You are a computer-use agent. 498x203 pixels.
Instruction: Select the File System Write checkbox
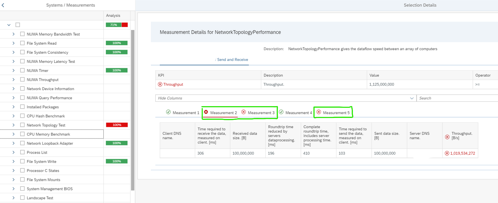tap(22, 161)
